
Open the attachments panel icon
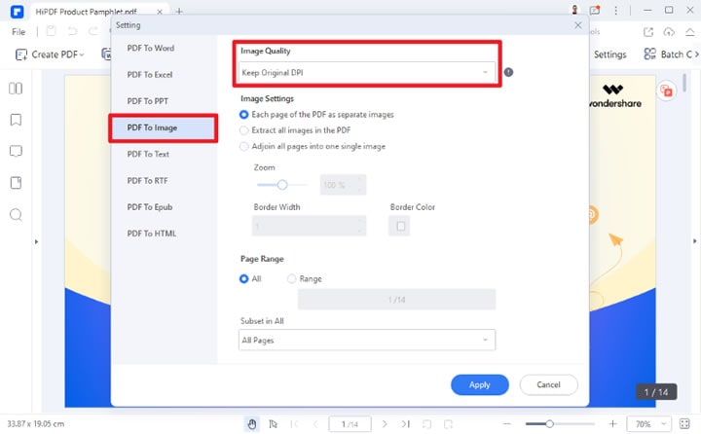pos(16,183)
